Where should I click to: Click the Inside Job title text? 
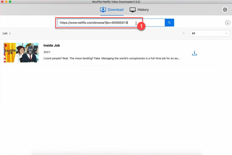click(51, 45)
